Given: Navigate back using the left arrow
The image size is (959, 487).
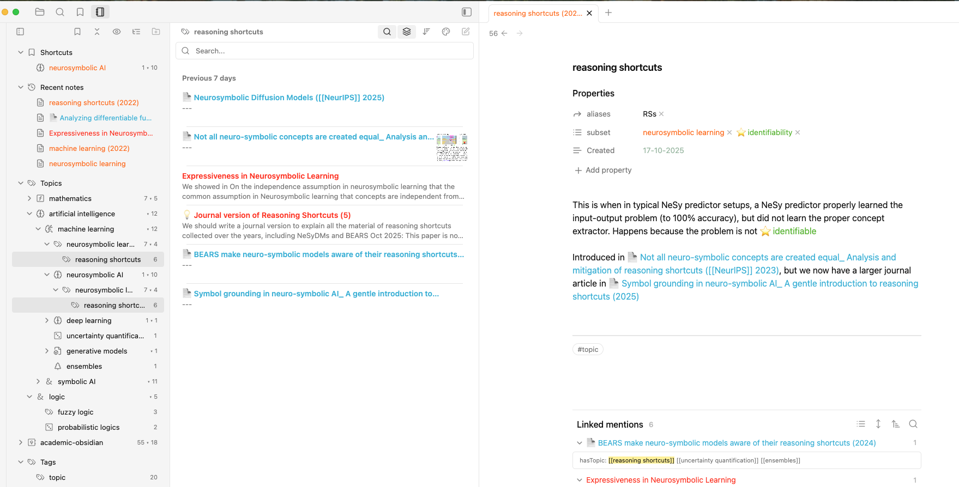Looking at the screenshot, I should (x=504, y=33).
